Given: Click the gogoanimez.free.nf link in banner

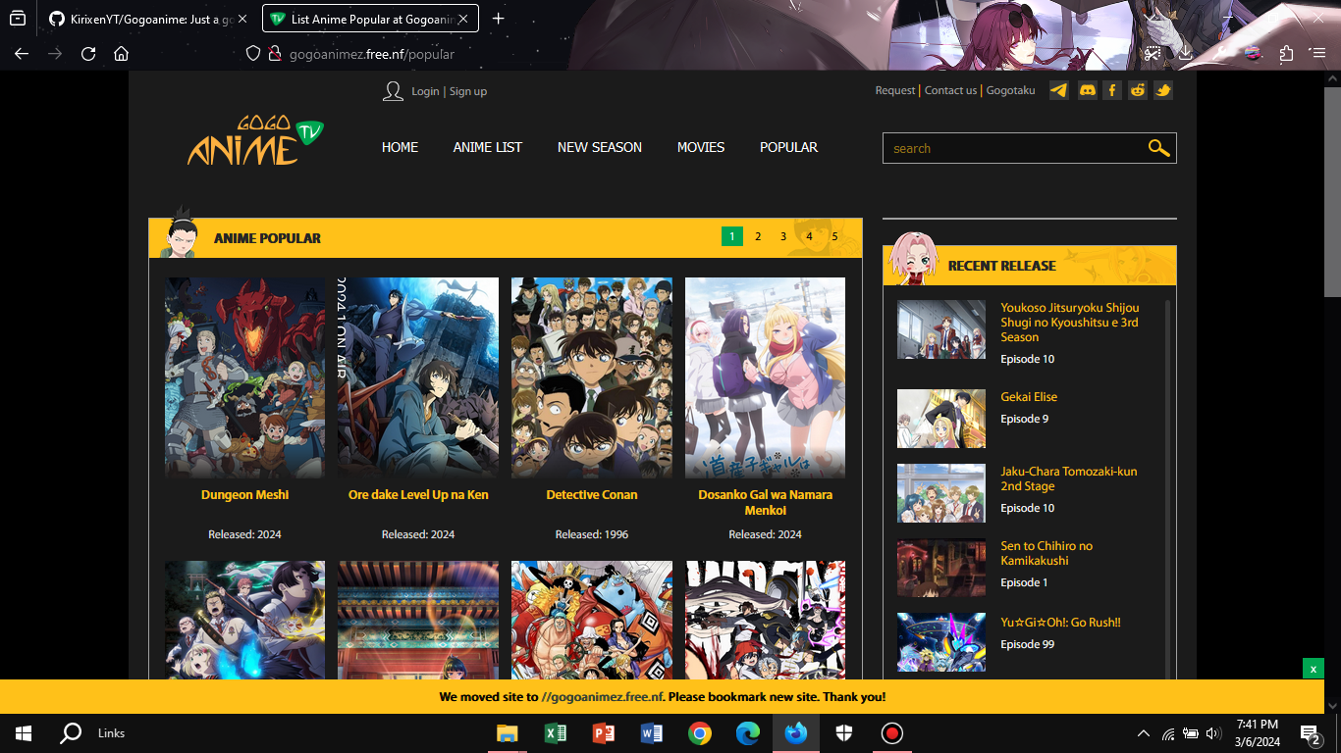Looking at the screenshot, I should (x=602, y=697).
